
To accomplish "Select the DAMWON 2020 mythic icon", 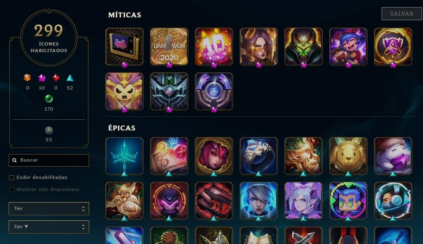I will click(169, 47).
